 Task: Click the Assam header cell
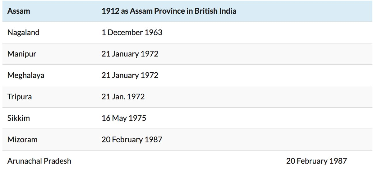point(19,11)
